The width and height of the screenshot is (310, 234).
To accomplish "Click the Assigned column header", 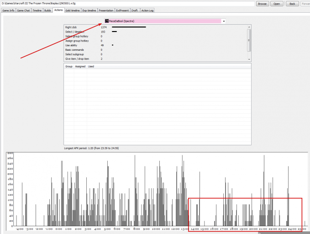I will pyautogui.click(x=80, y=66).
